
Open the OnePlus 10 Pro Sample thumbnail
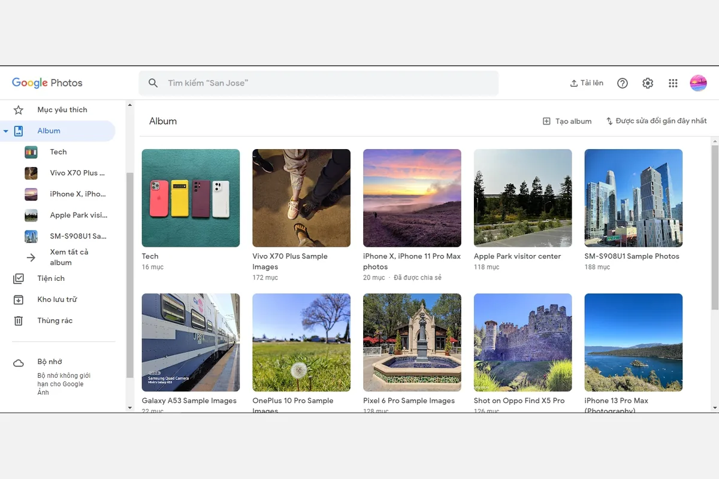click(301, 342)
